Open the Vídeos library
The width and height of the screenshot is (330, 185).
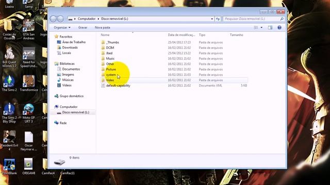pos(64,85)
